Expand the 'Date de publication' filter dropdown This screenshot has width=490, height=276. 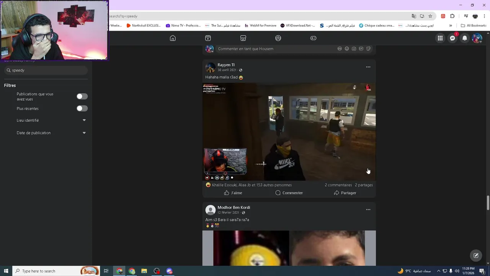tap(84, 133)
